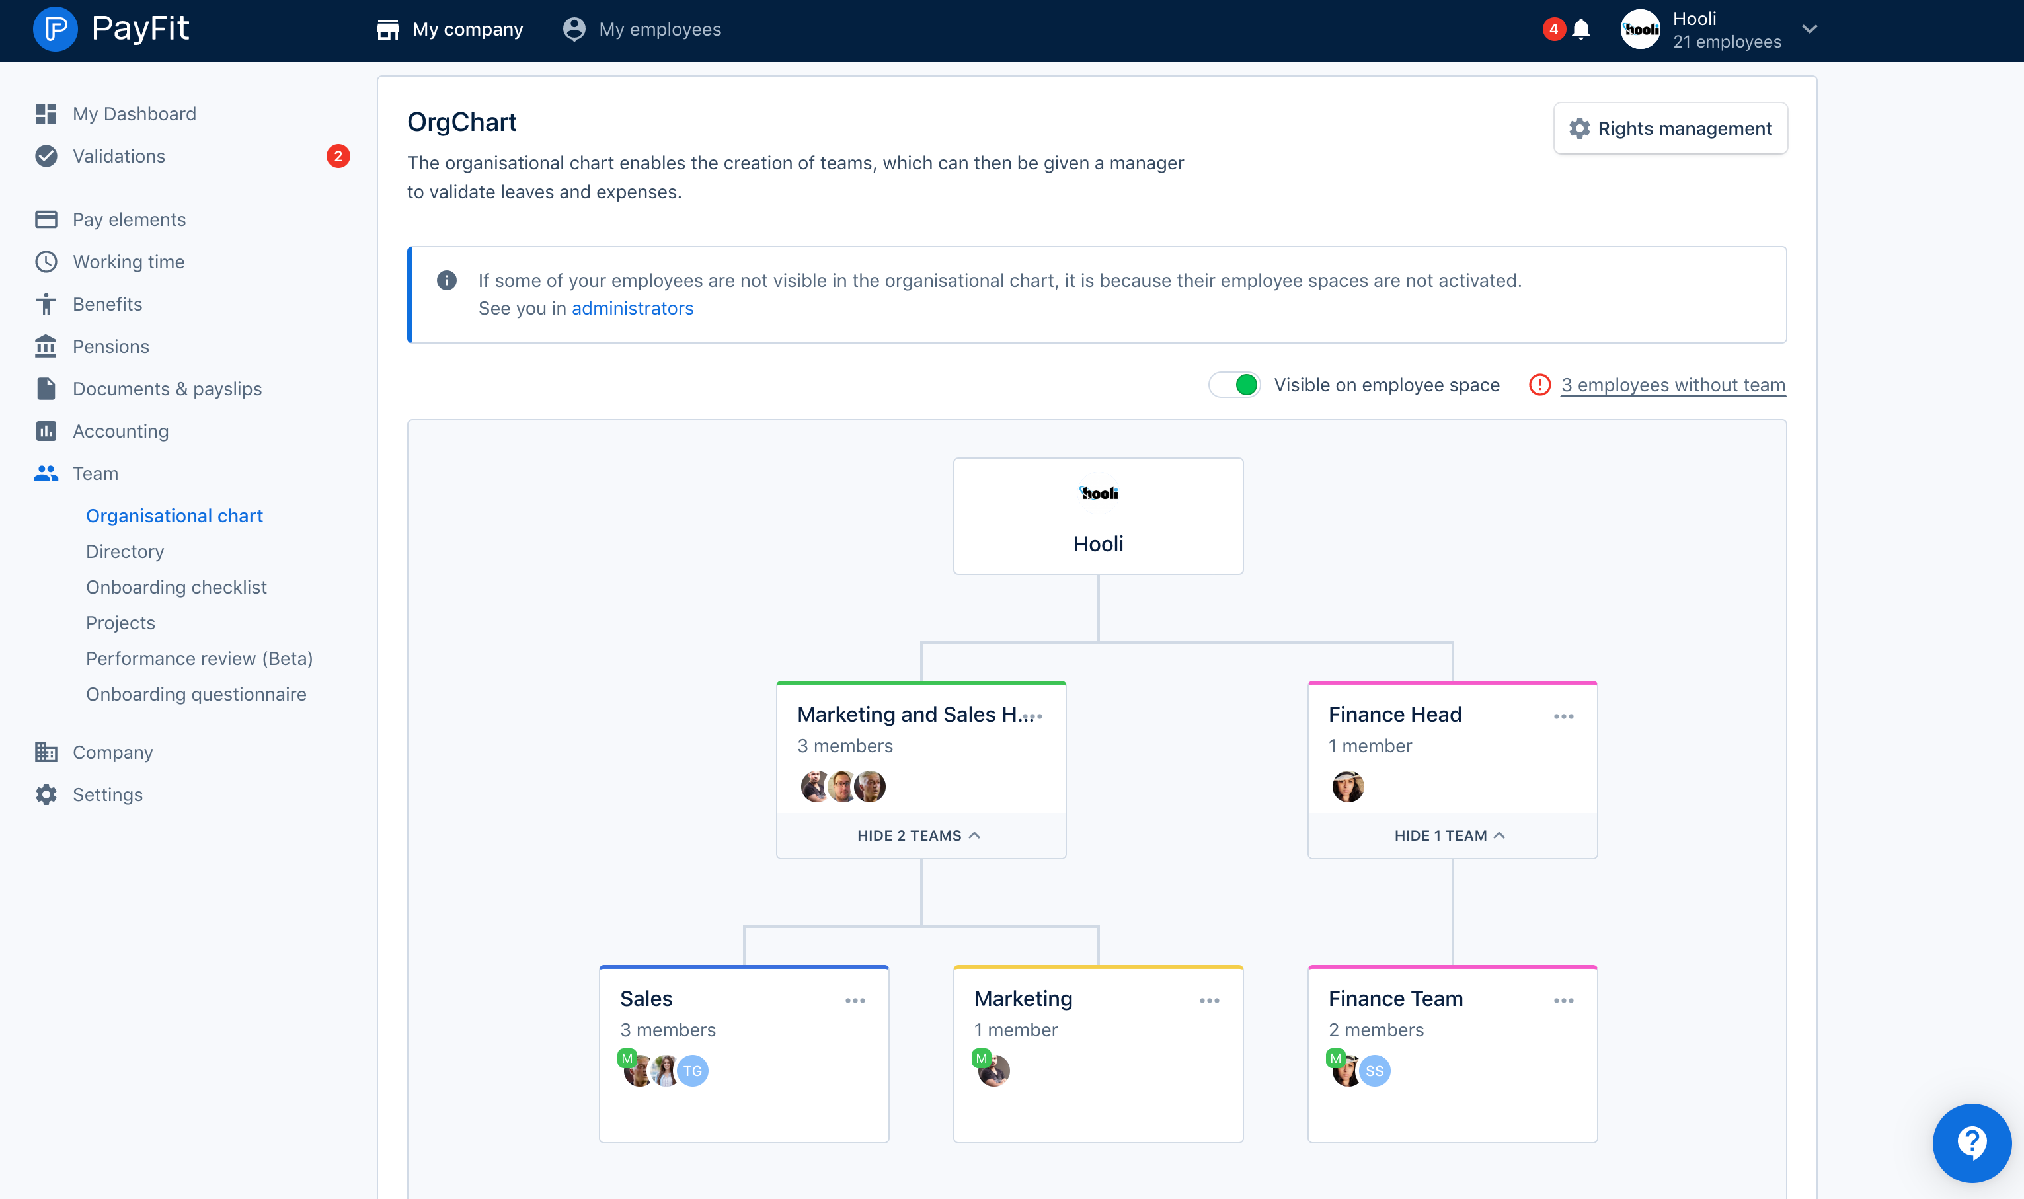Open Rights management settings

coord(1670,128)
